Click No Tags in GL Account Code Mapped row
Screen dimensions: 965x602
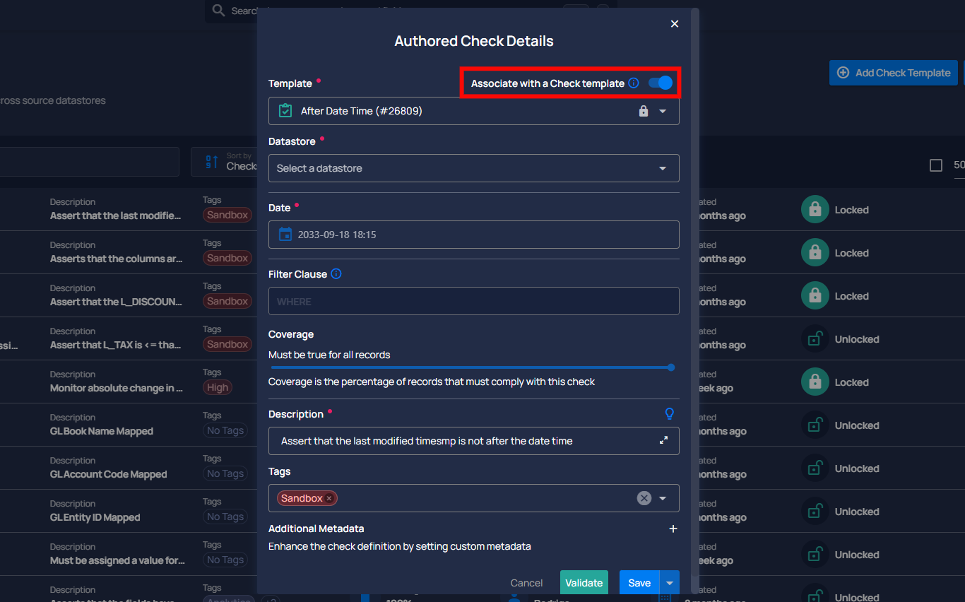tap(225, 473)
